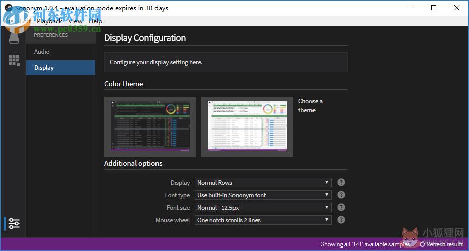
Task: Open the Mouse wheel scroll dropdown
Action: point(263,220)
